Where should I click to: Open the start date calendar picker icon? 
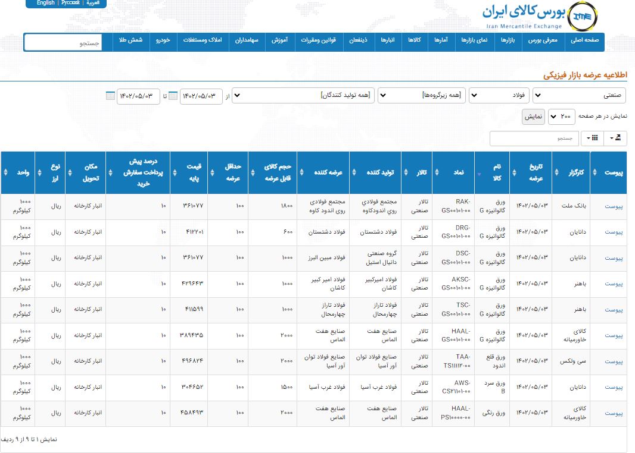point(173,96)
